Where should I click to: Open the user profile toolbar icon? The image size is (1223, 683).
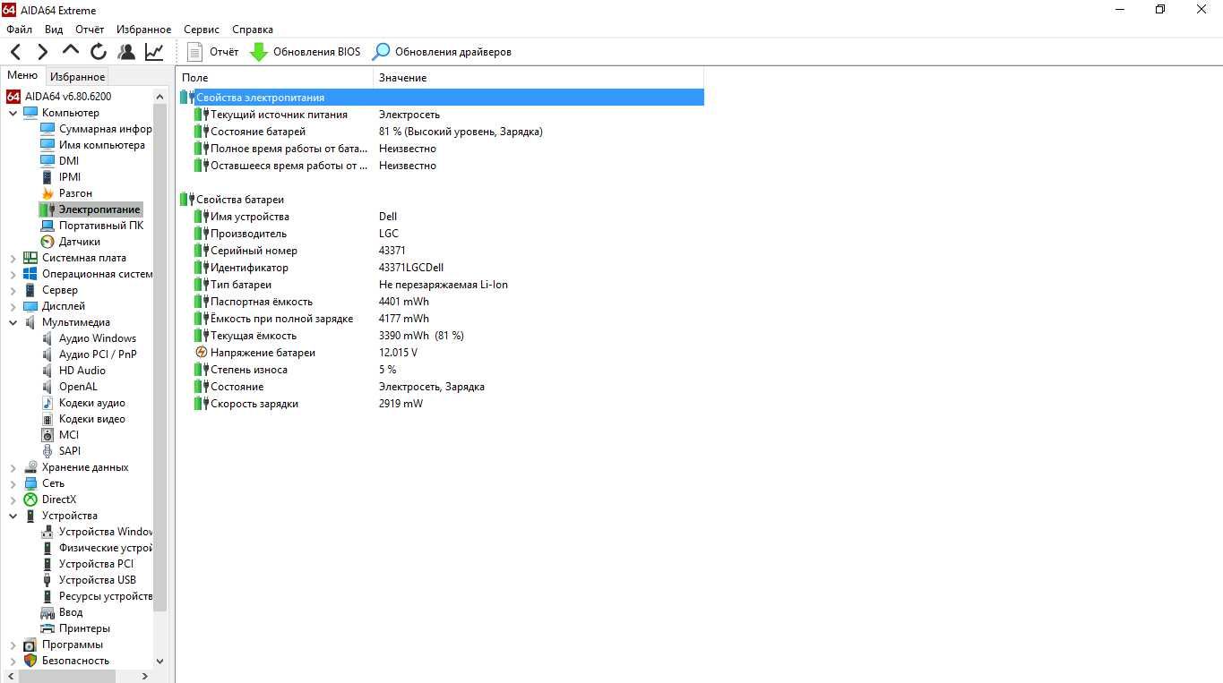coord(126,52)
